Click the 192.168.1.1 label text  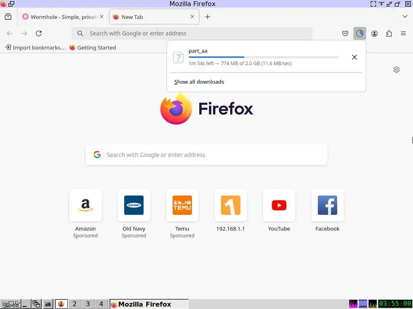pos(231,229)
